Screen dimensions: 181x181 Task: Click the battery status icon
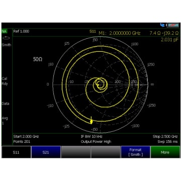[172, 25]
